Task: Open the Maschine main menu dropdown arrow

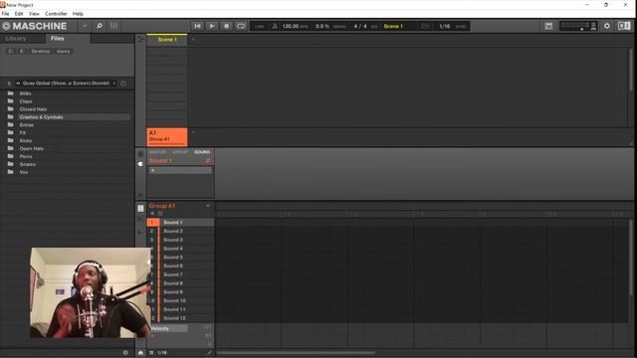Action: (85, 26)
